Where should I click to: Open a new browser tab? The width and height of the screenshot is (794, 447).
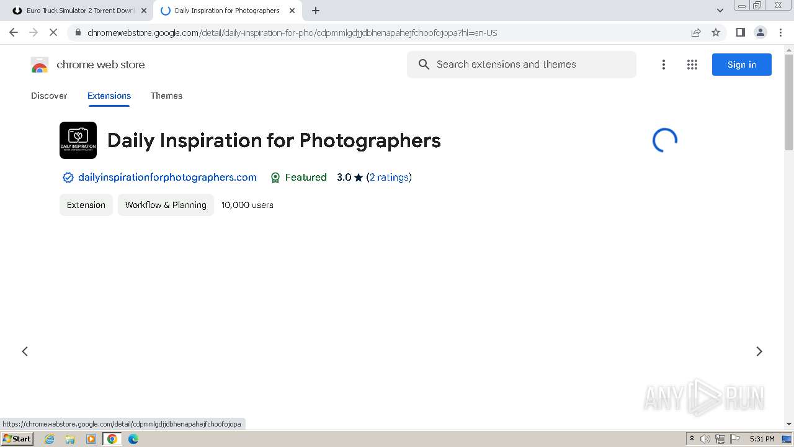316,11
